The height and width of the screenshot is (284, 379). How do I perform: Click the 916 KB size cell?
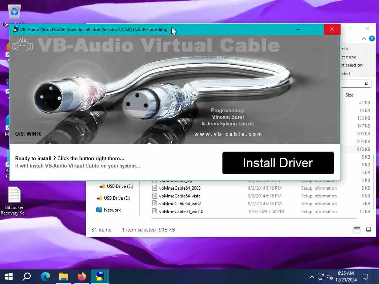point(363,149)
